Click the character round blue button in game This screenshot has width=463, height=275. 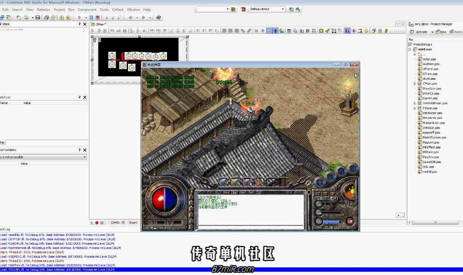319,182
